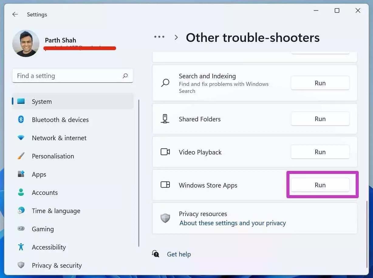Click Find and fix problems with Windows Search text
373x278 pixels.
click(x=224, y=87)
